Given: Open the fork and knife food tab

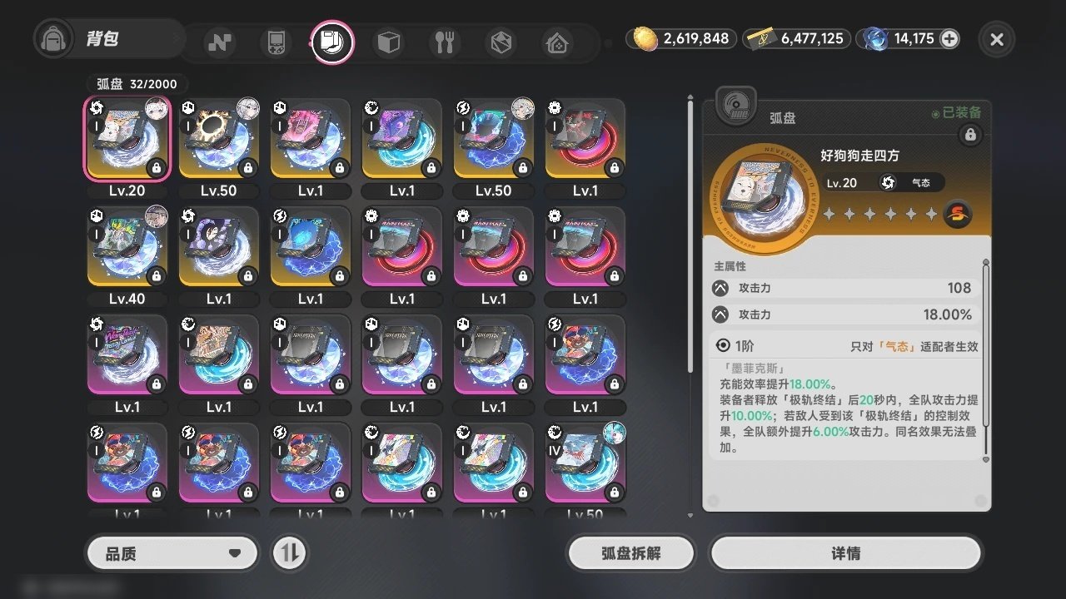Looking at the screenshot, I should pos(445,42).
